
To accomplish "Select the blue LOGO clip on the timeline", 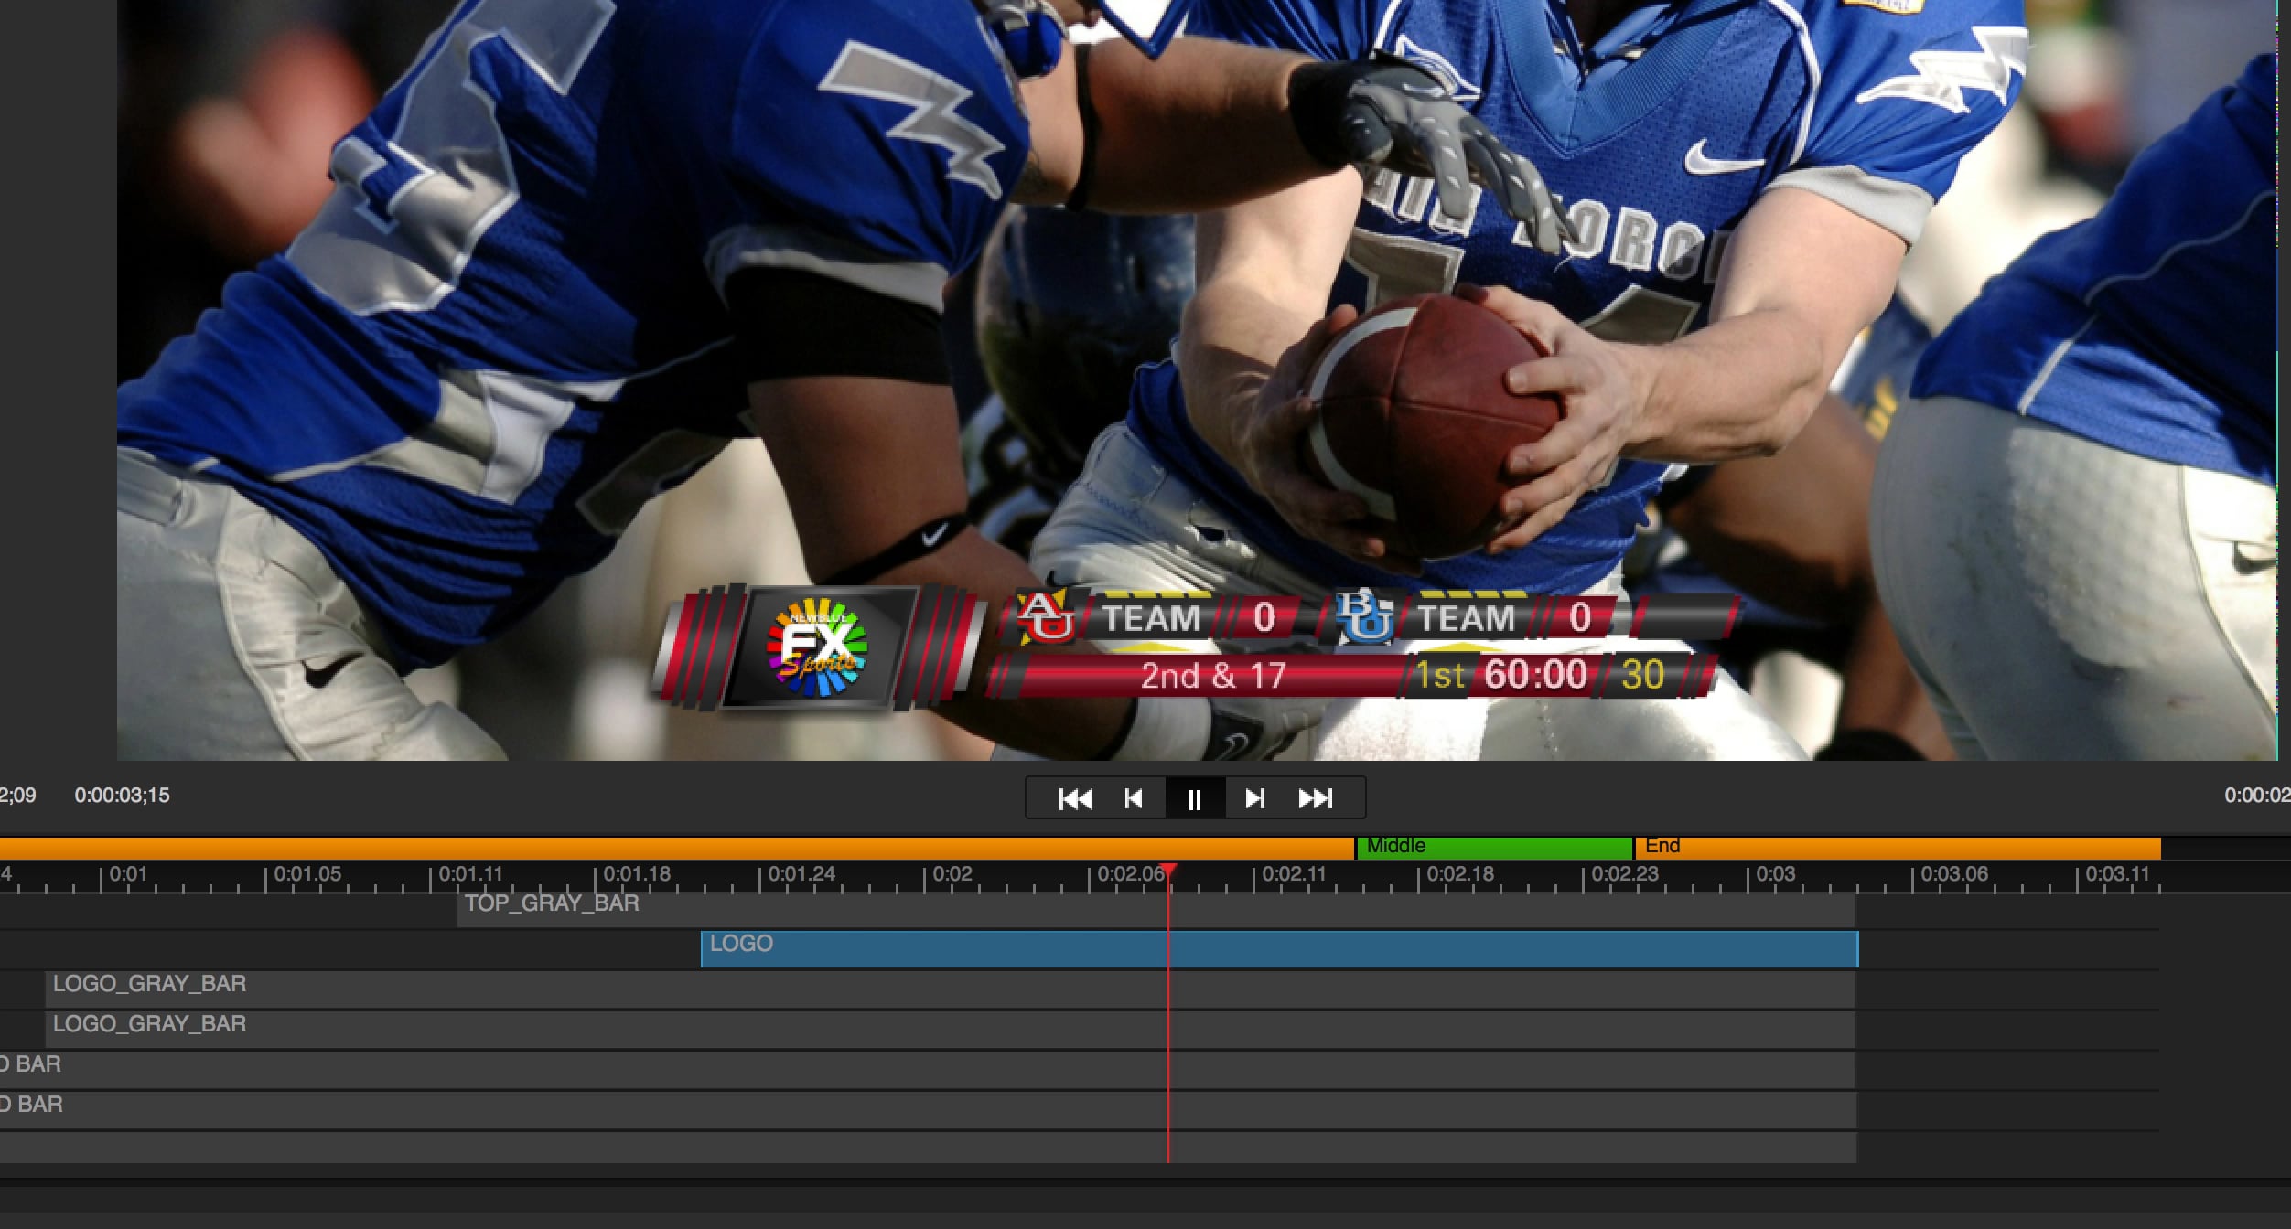I will (x=1006, y=946).
